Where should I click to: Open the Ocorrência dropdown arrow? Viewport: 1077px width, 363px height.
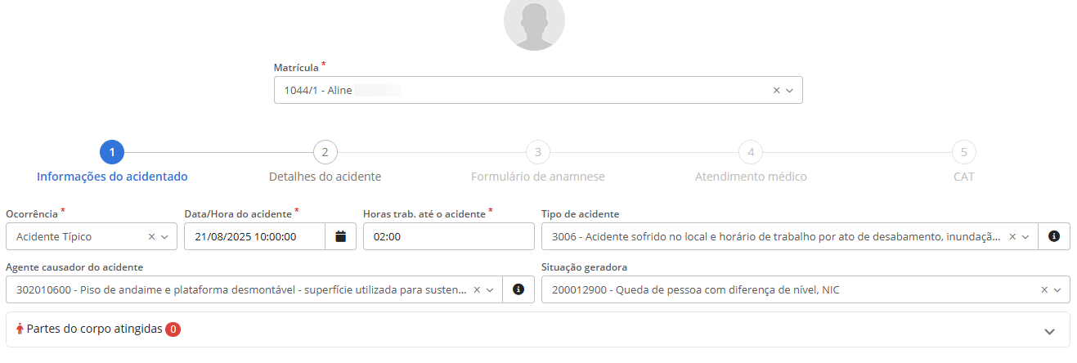click(x=164, y=236)
